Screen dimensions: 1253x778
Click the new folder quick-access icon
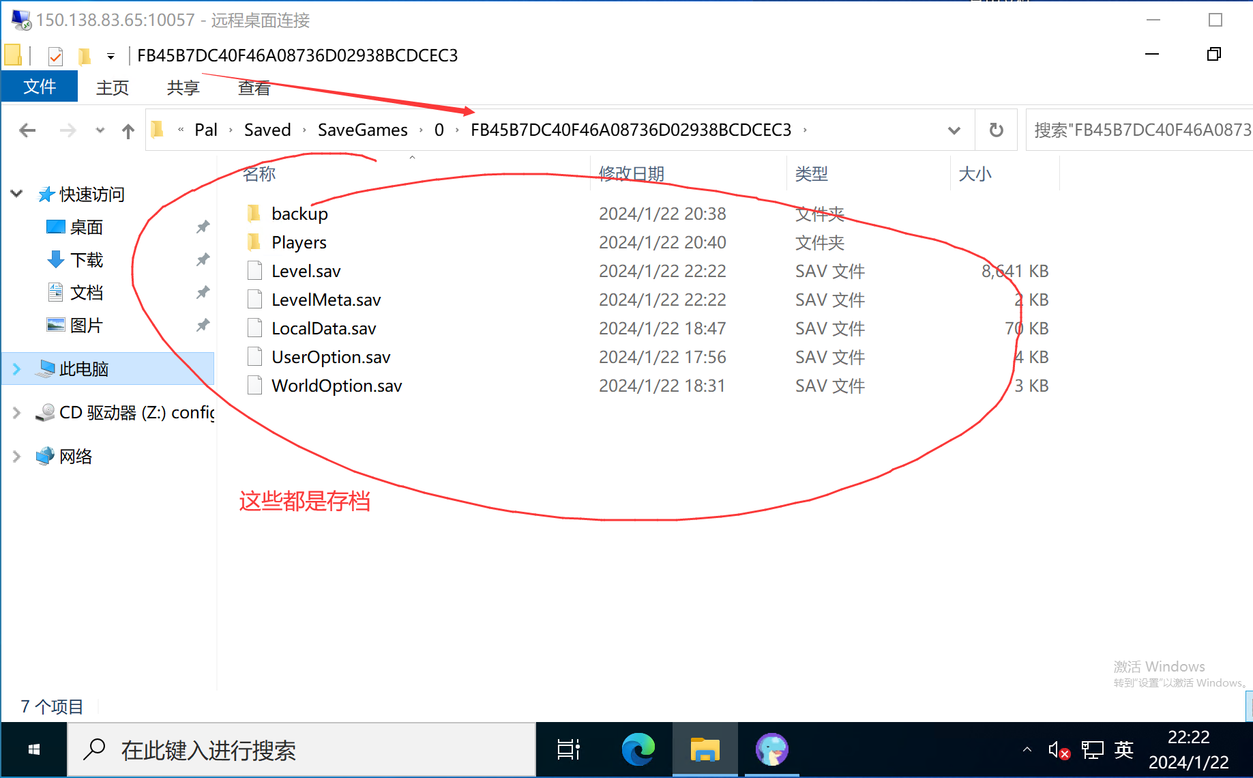(x=85, y=55)
